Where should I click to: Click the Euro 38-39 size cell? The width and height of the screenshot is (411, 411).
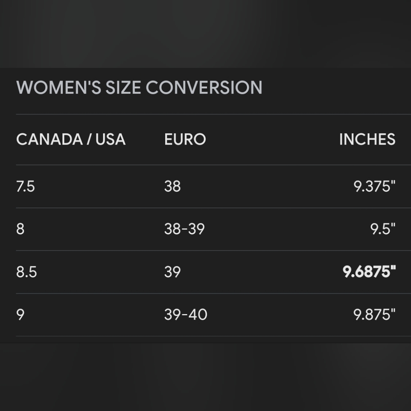pos(185,229)
